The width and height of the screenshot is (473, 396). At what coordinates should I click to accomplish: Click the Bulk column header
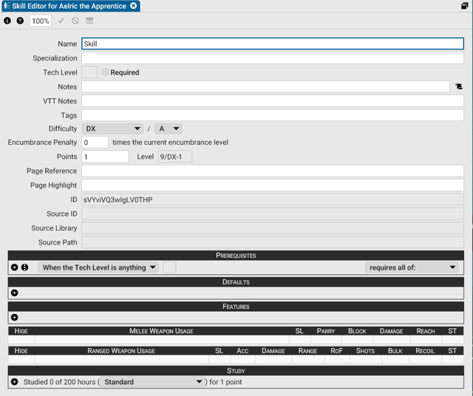tap(395, 351)
